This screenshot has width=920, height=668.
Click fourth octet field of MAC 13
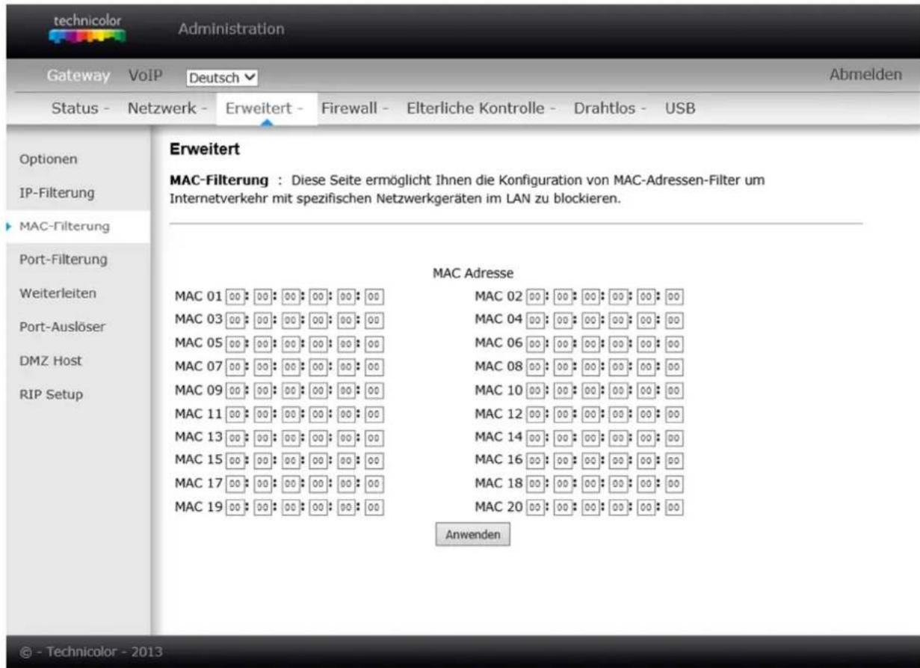(318, 437)
